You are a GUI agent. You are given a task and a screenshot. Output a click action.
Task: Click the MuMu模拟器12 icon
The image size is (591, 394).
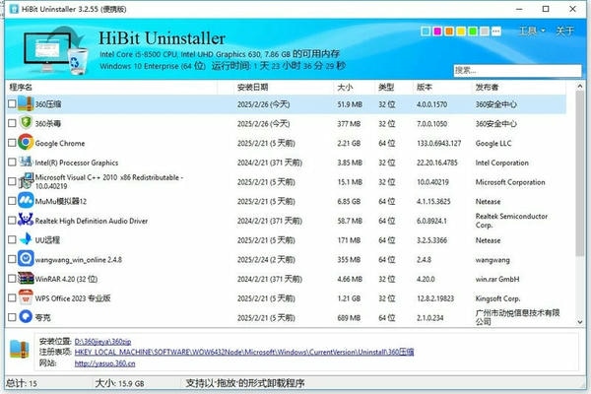(26, 201)
